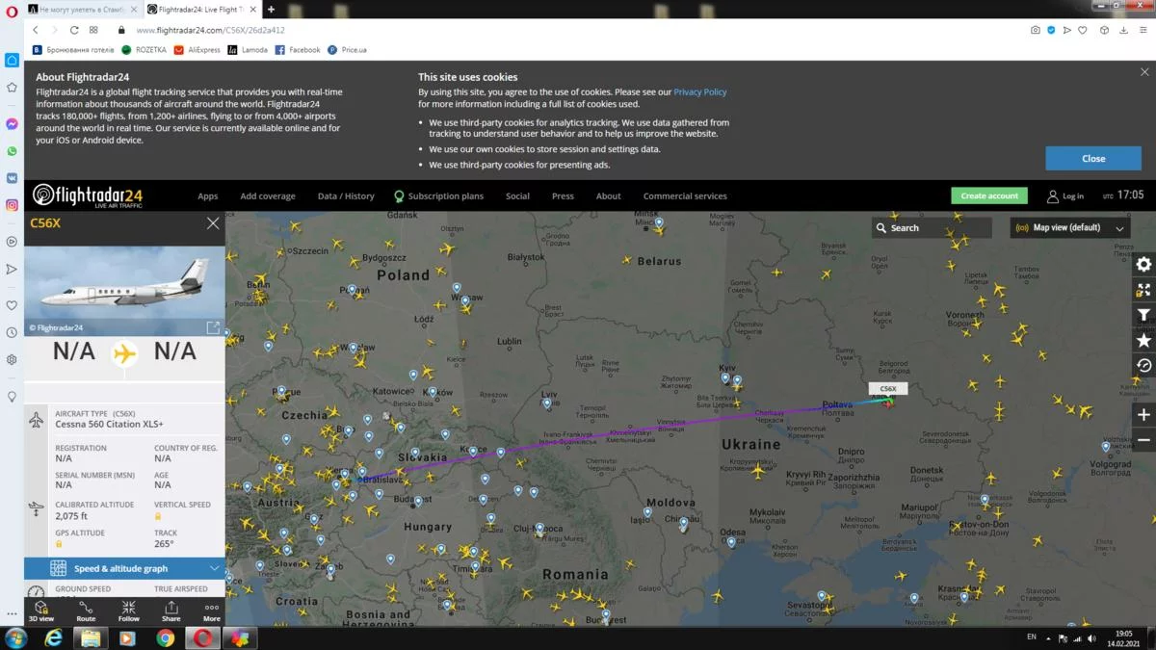1156x650 pixels.
Task: Click the map Search field
Action: click(x=932, y=228)
